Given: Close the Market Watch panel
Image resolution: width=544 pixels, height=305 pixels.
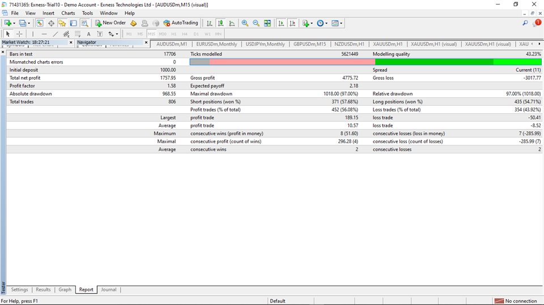Looking at the screenshot, I should 71,42.
